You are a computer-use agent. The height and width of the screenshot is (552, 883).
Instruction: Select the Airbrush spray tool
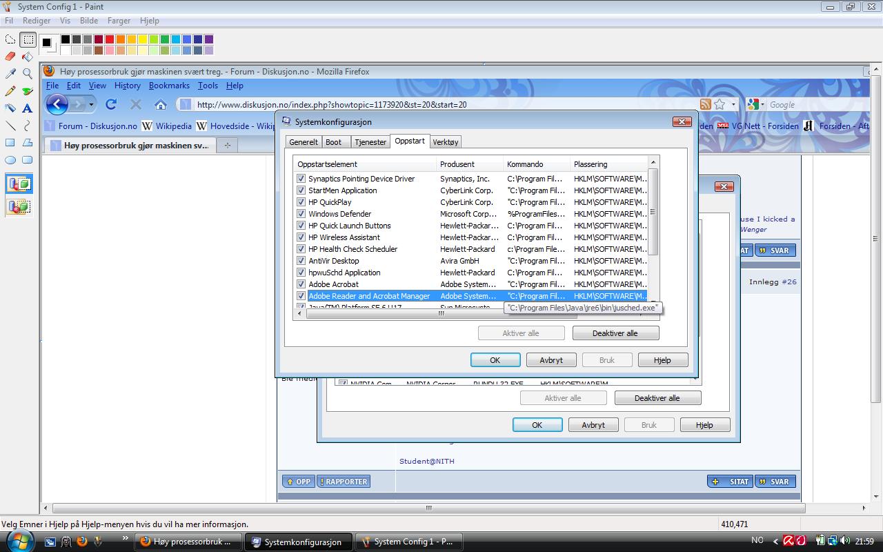coord(10,108)
